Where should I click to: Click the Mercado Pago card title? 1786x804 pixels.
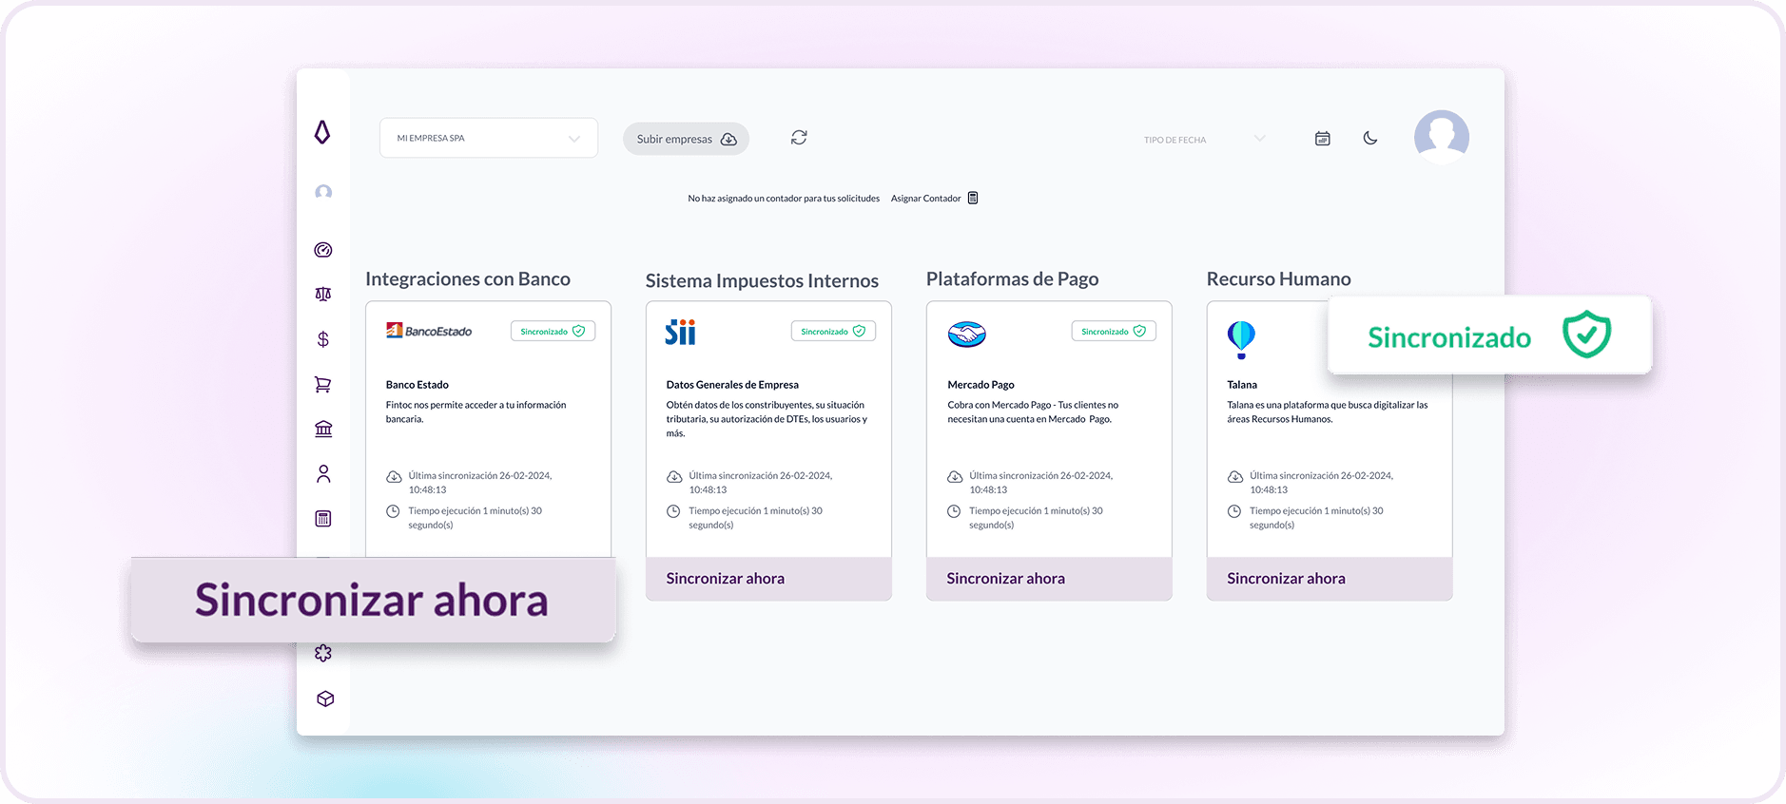[x=980, y=385]
